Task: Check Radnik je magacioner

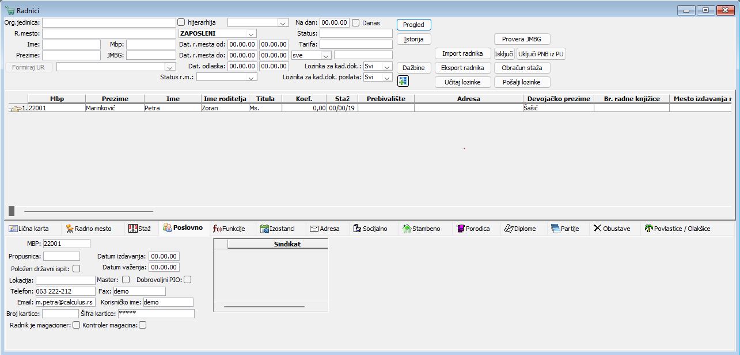Action: (x=76, y=326)
